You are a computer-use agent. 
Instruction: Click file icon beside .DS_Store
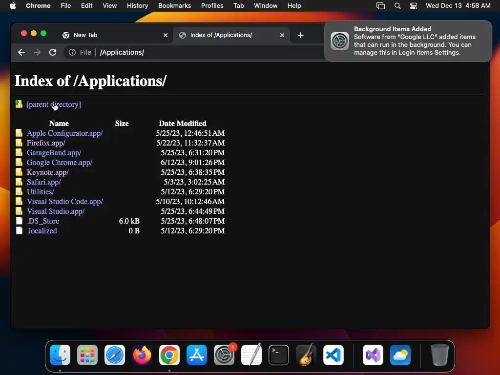coord(19,221)
